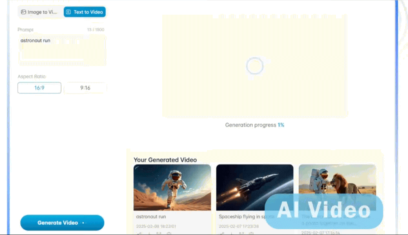
Task: Click the 'Aspect Ratio' label
Action: (31, 77)
